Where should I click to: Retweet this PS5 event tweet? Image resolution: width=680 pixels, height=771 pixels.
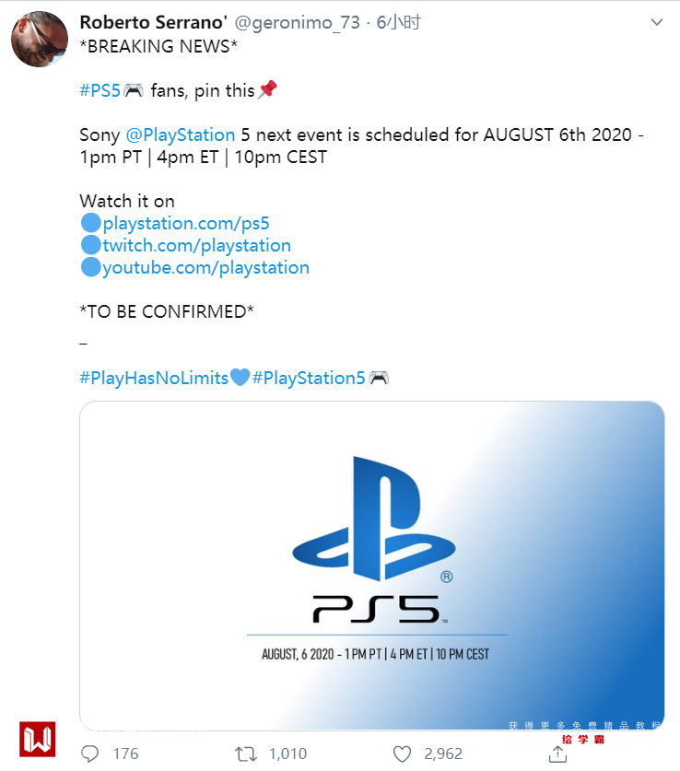tap(246, 753)
